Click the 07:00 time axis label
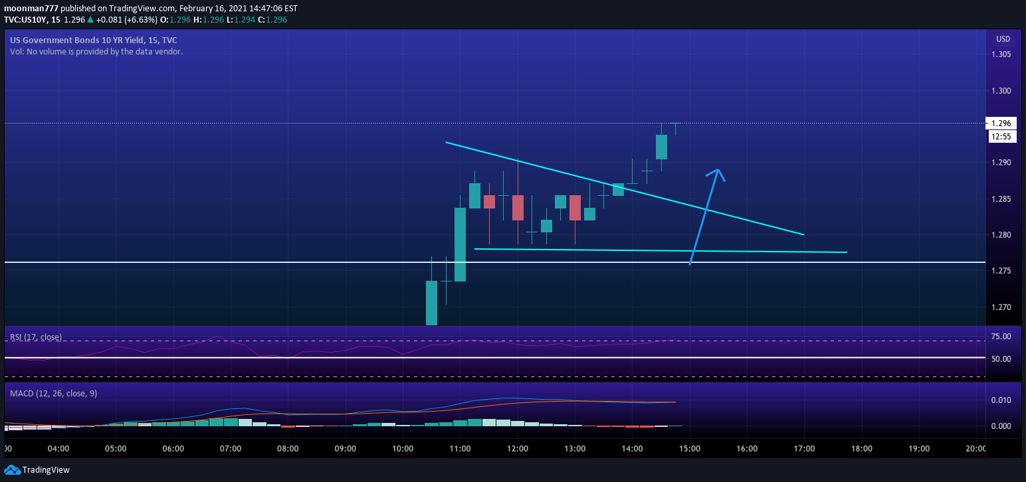The height and width of the screenshot is (482, 1026). [x=231, y=449]
